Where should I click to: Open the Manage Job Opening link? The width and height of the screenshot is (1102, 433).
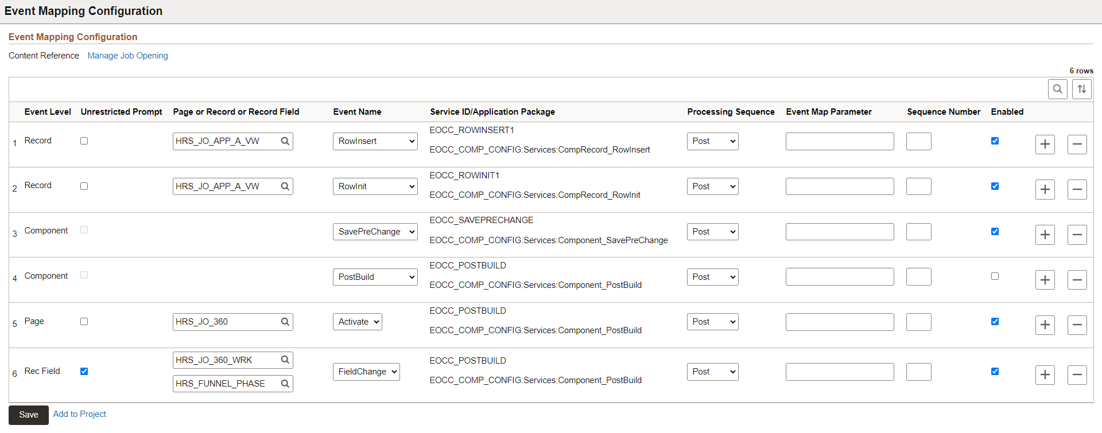(x=127, y=56)
